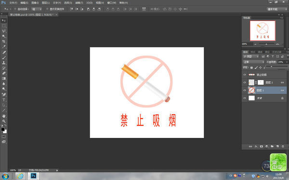
Task: Select the Horizontal Type tool
Action: coord(4,100)
